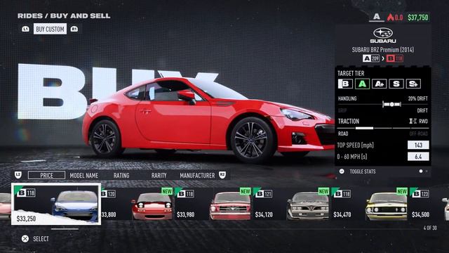Click the A tier badge at top
449x253 pixels.
coord(377,17)
